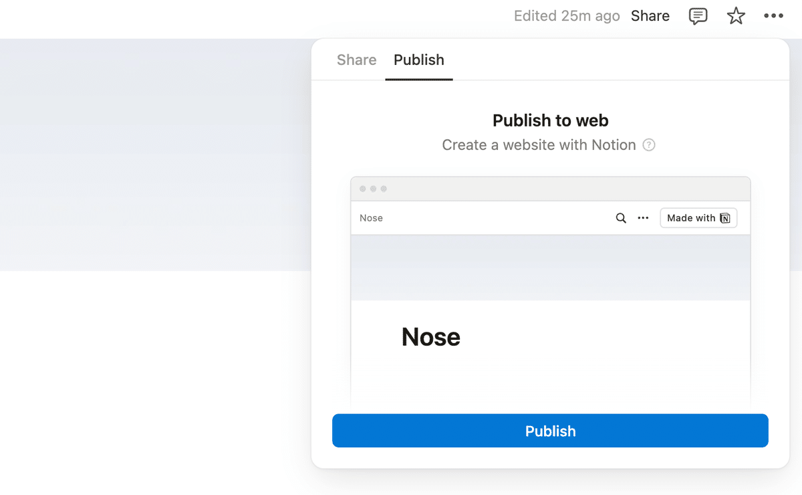Click the large Nose title in the preview

click(431, 337)
